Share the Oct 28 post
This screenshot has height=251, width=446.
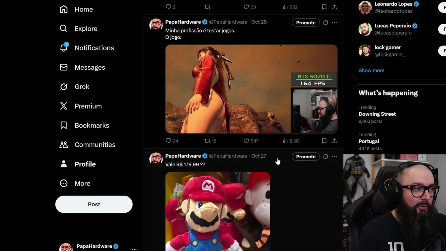334,141
